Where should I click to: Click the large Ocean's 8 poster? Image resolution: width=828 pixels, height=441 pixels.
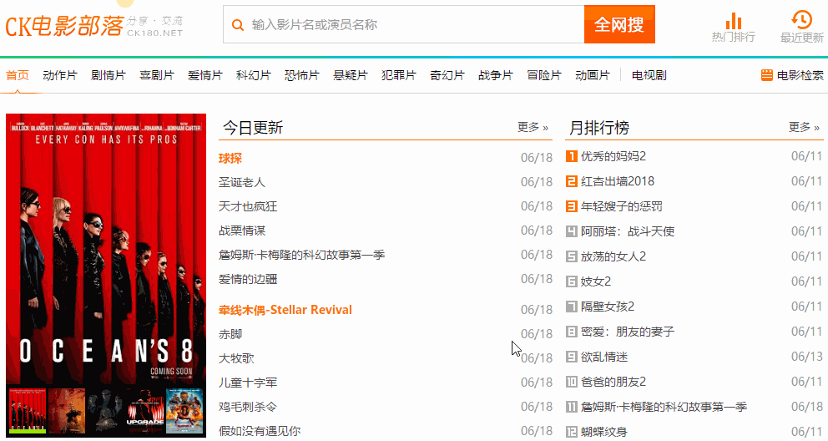point(106,250)
